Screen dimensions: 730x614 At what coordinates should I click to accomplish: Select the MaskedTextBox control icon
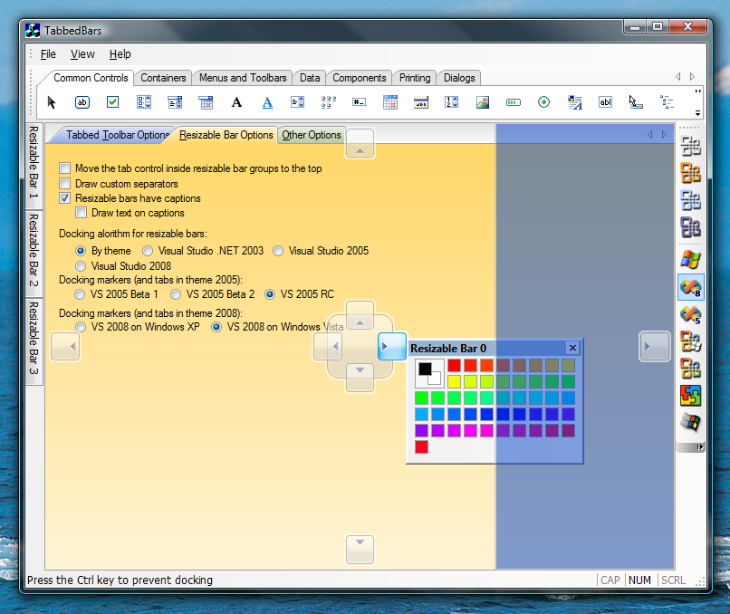click(359, 102)
